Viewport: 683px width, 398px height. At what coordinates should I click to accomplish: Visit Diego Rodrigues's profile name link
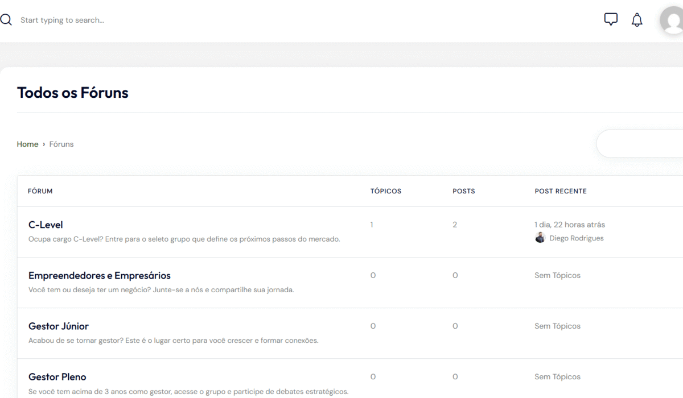tap(577, 238)
